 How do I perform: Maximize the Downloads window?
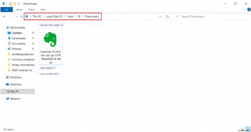click(236, 4)
